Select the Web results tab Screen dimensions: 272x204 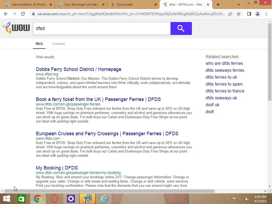(x=39, y=44)
